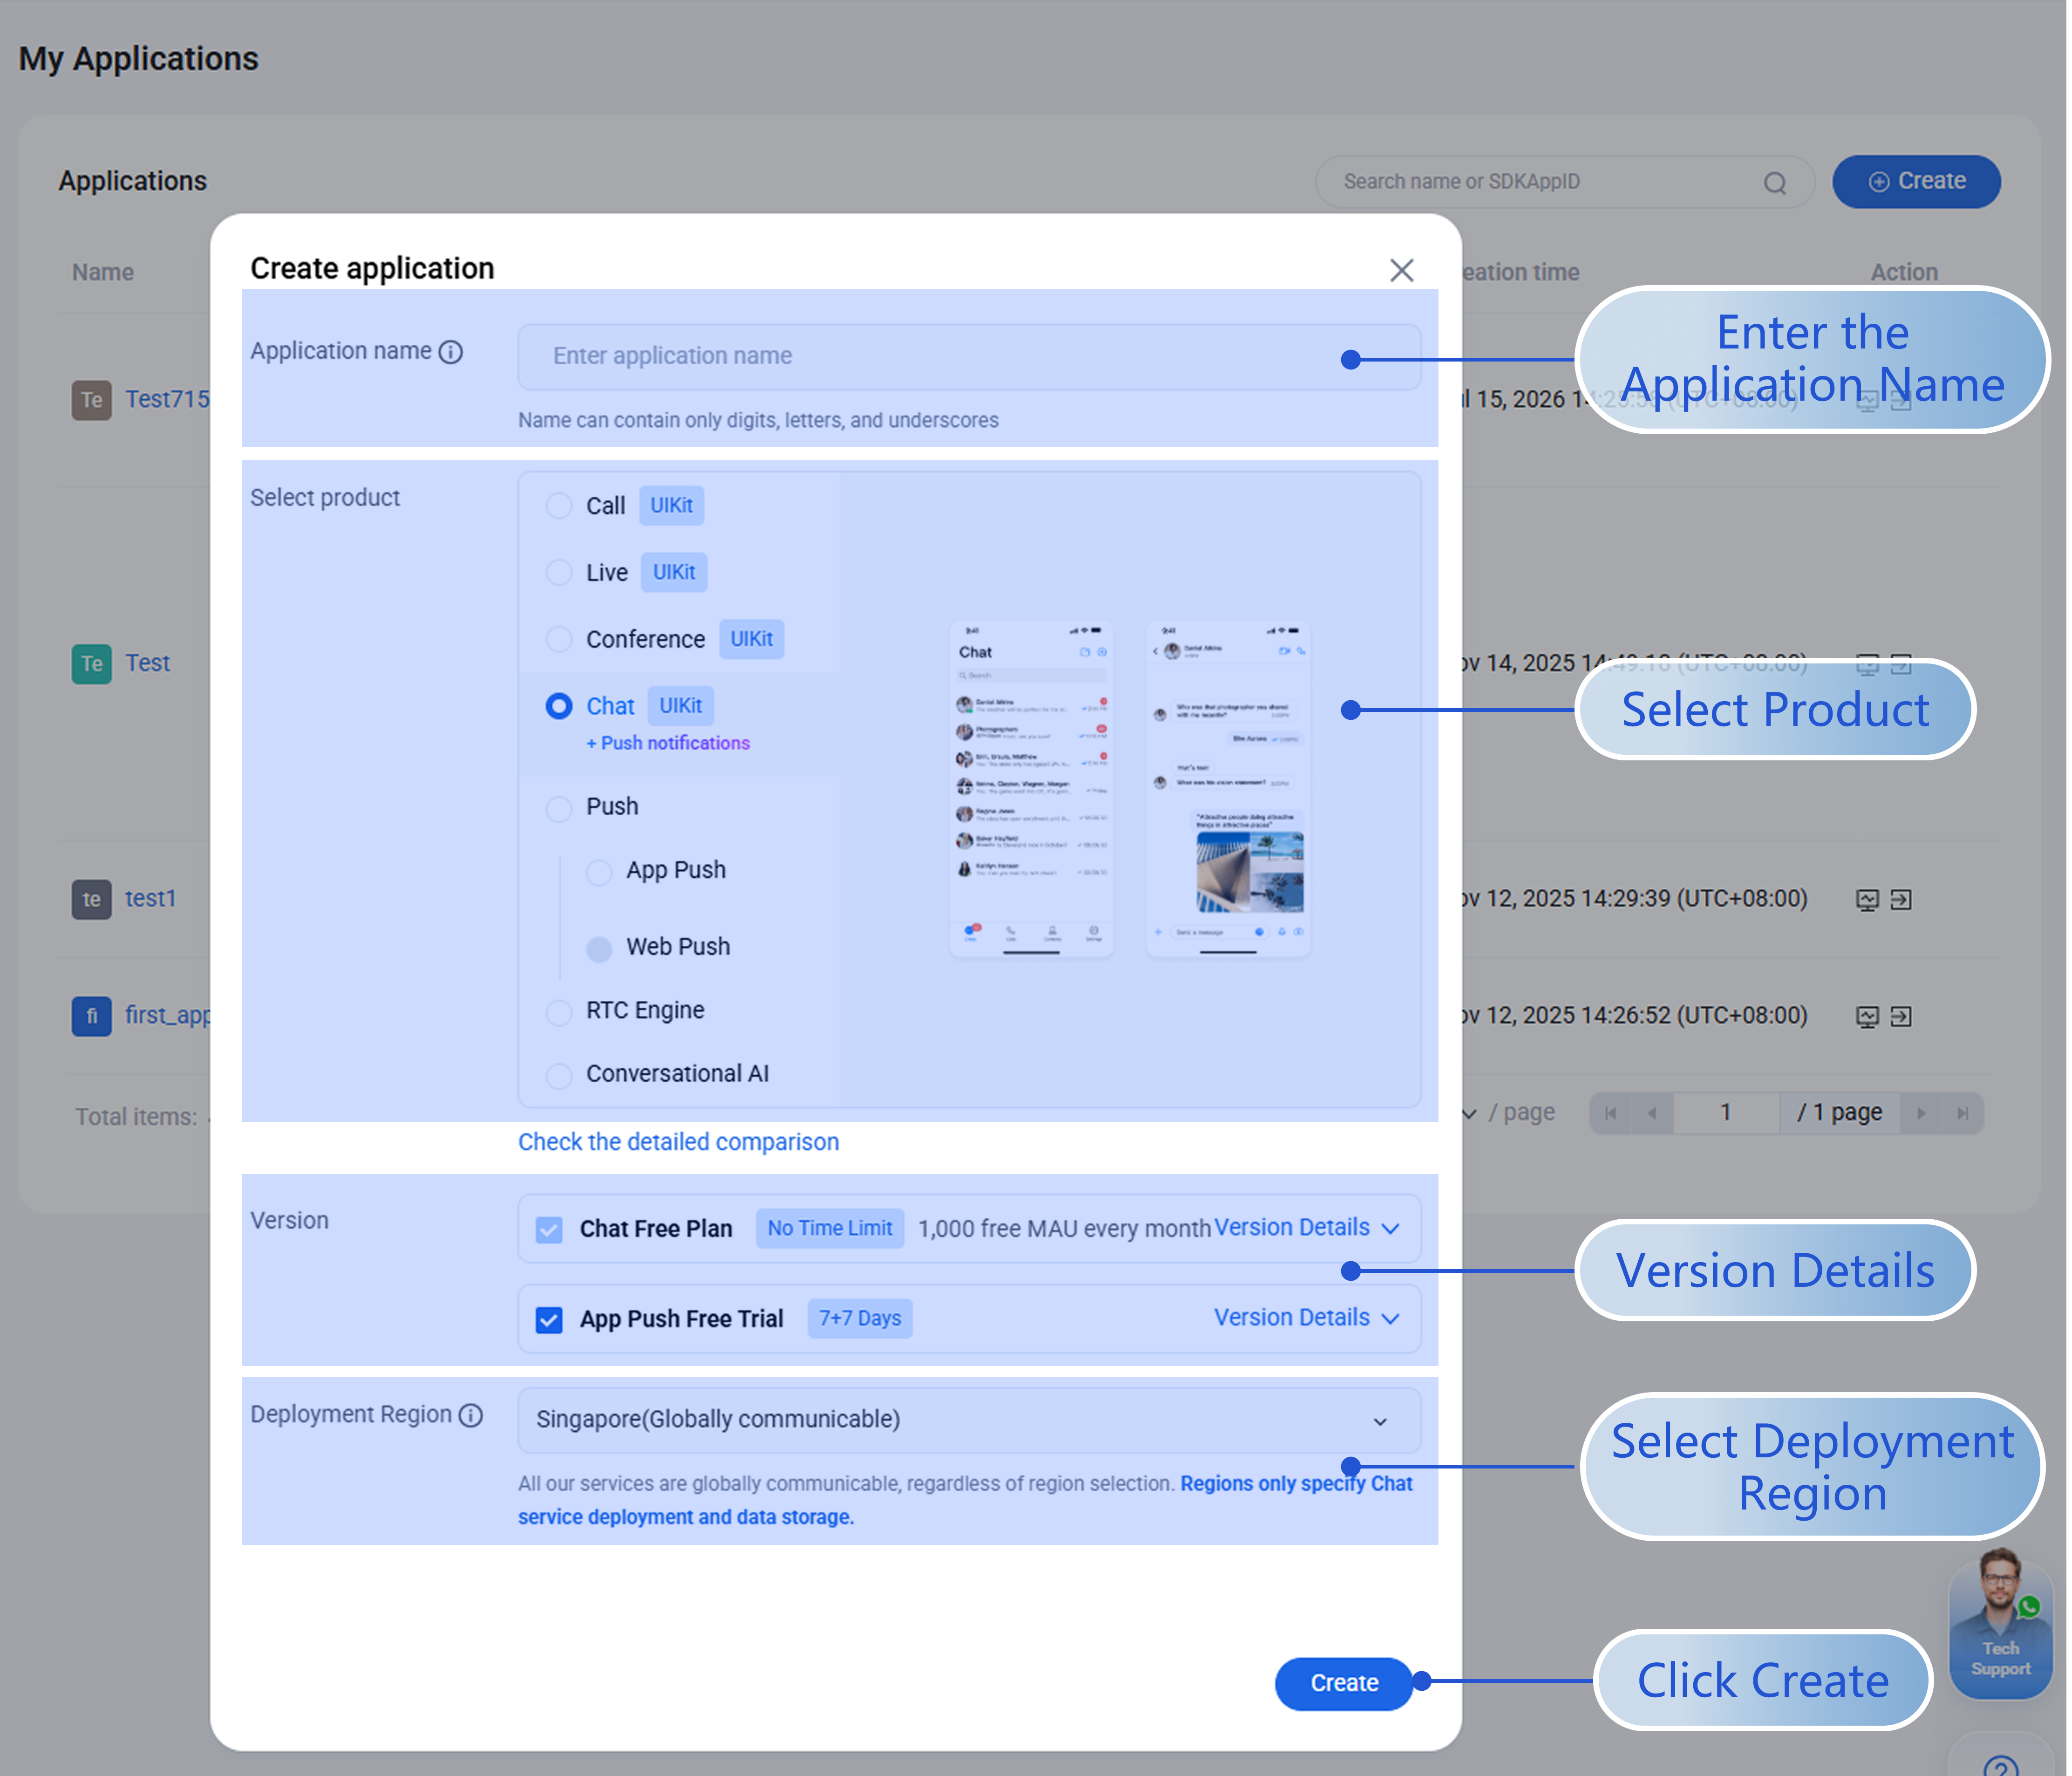This screenshot has height=1776, width=2072.
Task: Go to first page in pagination
Action: tap(1610, 1113)
